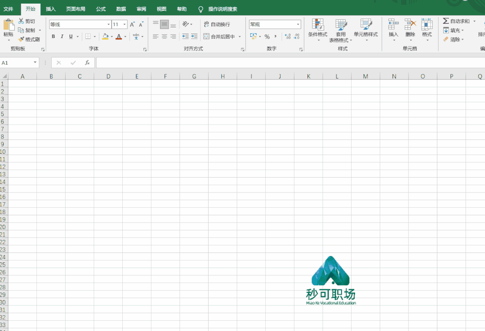The height and width of the screenshot is (331, 485).
Task: Expand the Name Box dropdown arrow
Action: tap(35, 62)
